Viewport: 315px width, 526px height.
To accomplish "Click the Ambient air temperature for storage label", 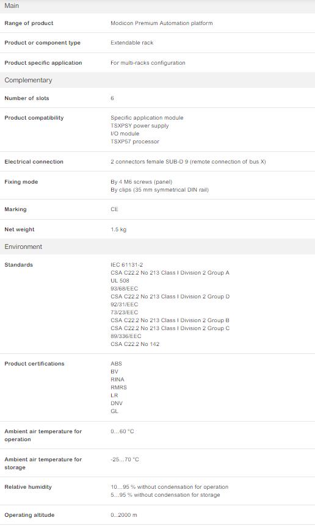I will (43, 463).
